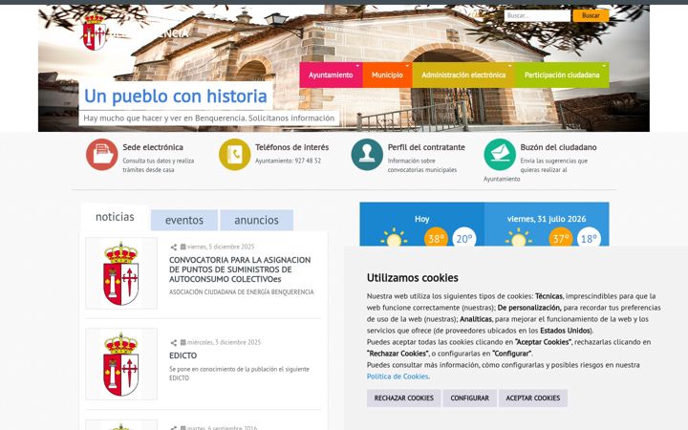Click RECHAZAR COOKIES button
This screenshot has width=688, height=430.
pos(403,398)
